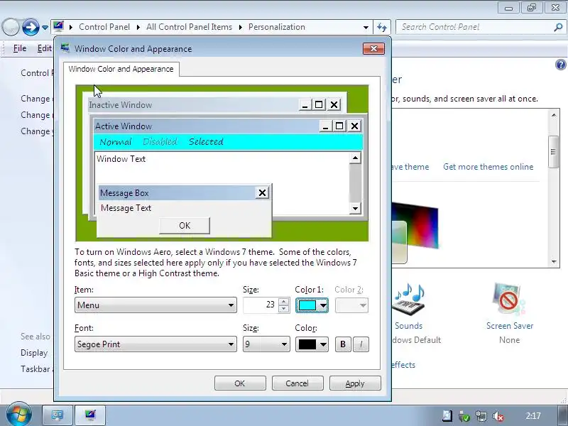Click Show desktop button at taskbar end
Image resolution: width=568 pixels, height=426 pixels.
click(x=562, y=415)
